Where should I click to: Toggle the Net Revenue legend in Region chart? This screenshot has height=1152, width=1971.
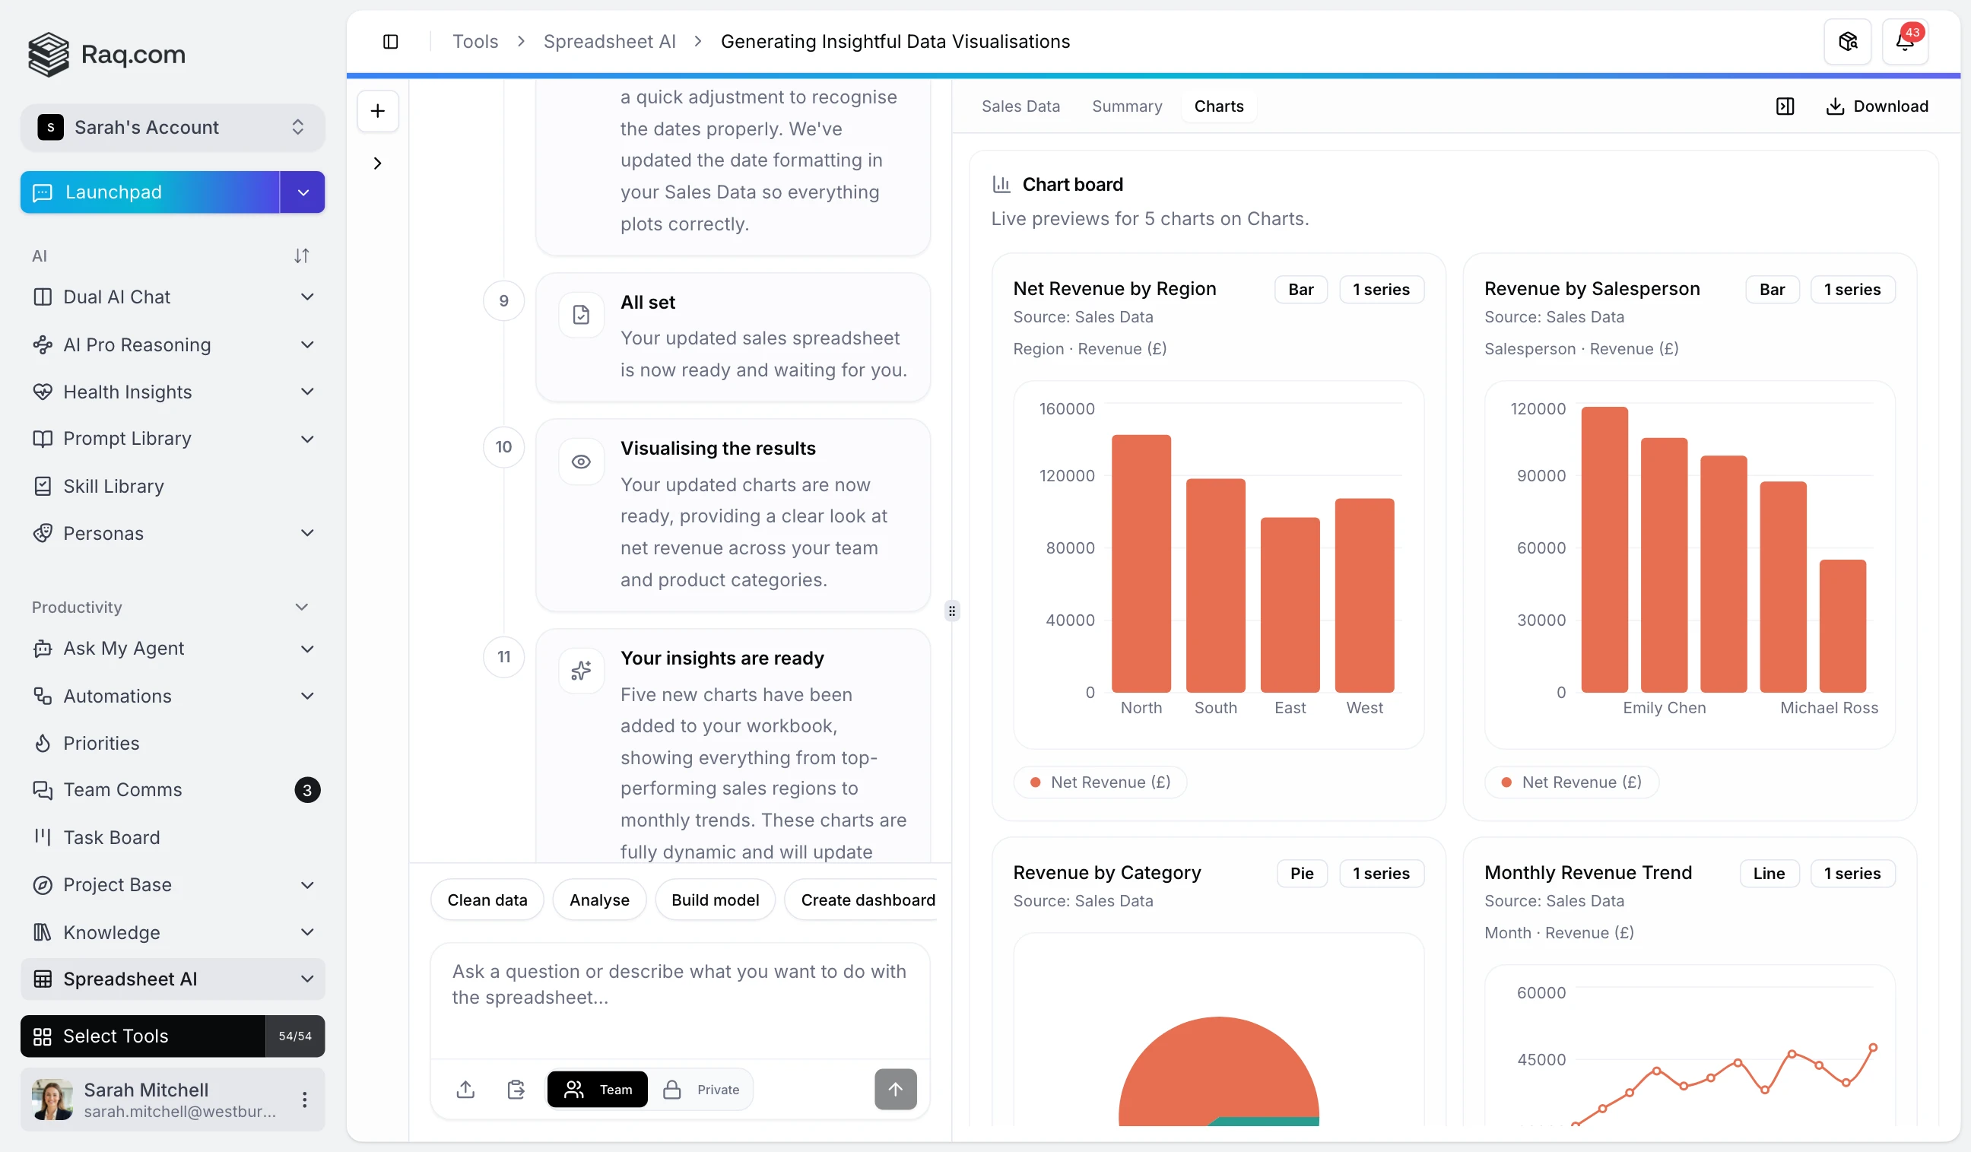click(x=1100, y=782)
